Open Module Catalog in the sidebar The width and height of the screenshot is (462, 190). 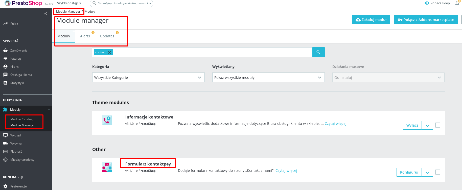pos(21,119)
